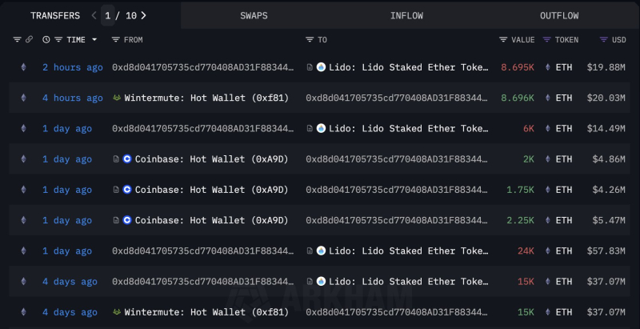The height and width of the screenshot is (329, 640).
Task: Switch to the SWAPS tab
Action: click(x=254, y=15)
